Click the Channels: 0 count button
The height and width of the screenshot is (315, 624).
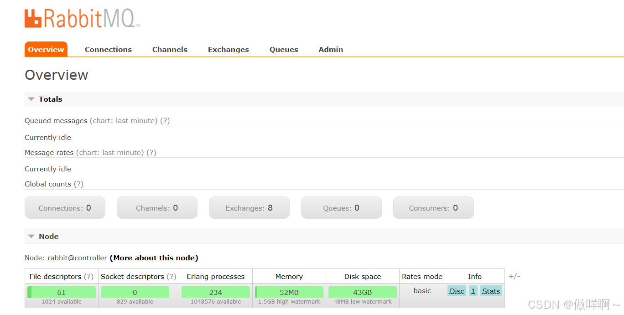(x=157, y=208)
